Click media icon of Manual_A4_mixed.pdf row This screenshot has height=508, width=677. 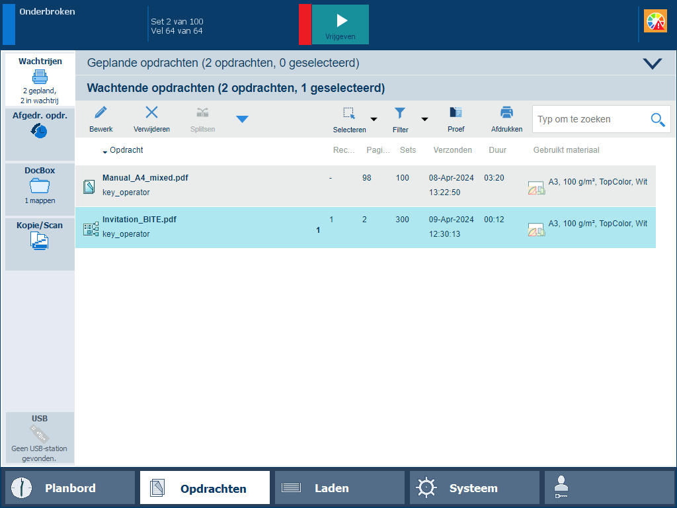click(x=536, y=188)
